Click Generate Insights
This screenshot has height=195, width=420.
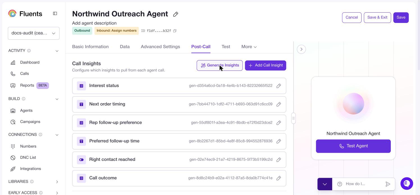pyautogui.click(x=220, y=65)
